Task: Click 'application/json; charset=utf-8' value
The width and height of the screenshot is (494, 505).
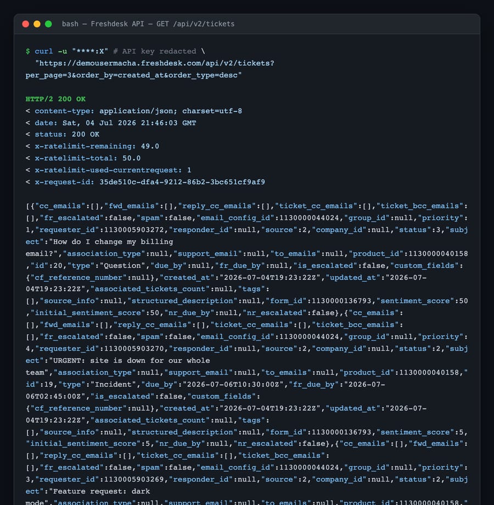Action: click(171, 111)
